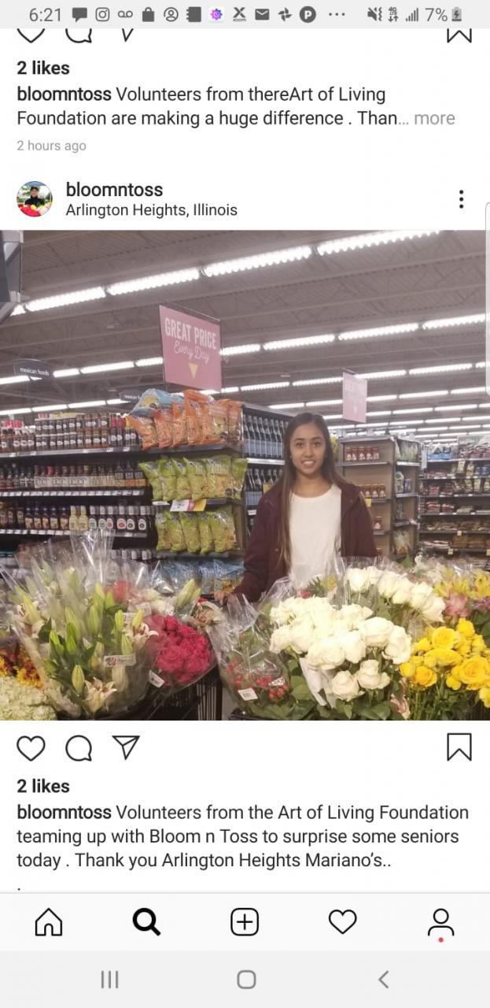490x1008 pixels.
Task: View the 2 likes on flower post
Action: coord(43,786)
